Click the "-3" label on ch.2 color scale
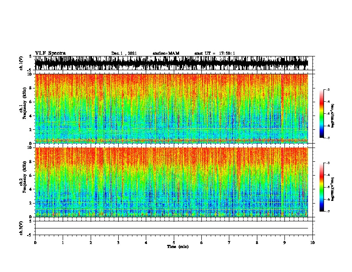352x272 pixels. [x=328, y=163]
